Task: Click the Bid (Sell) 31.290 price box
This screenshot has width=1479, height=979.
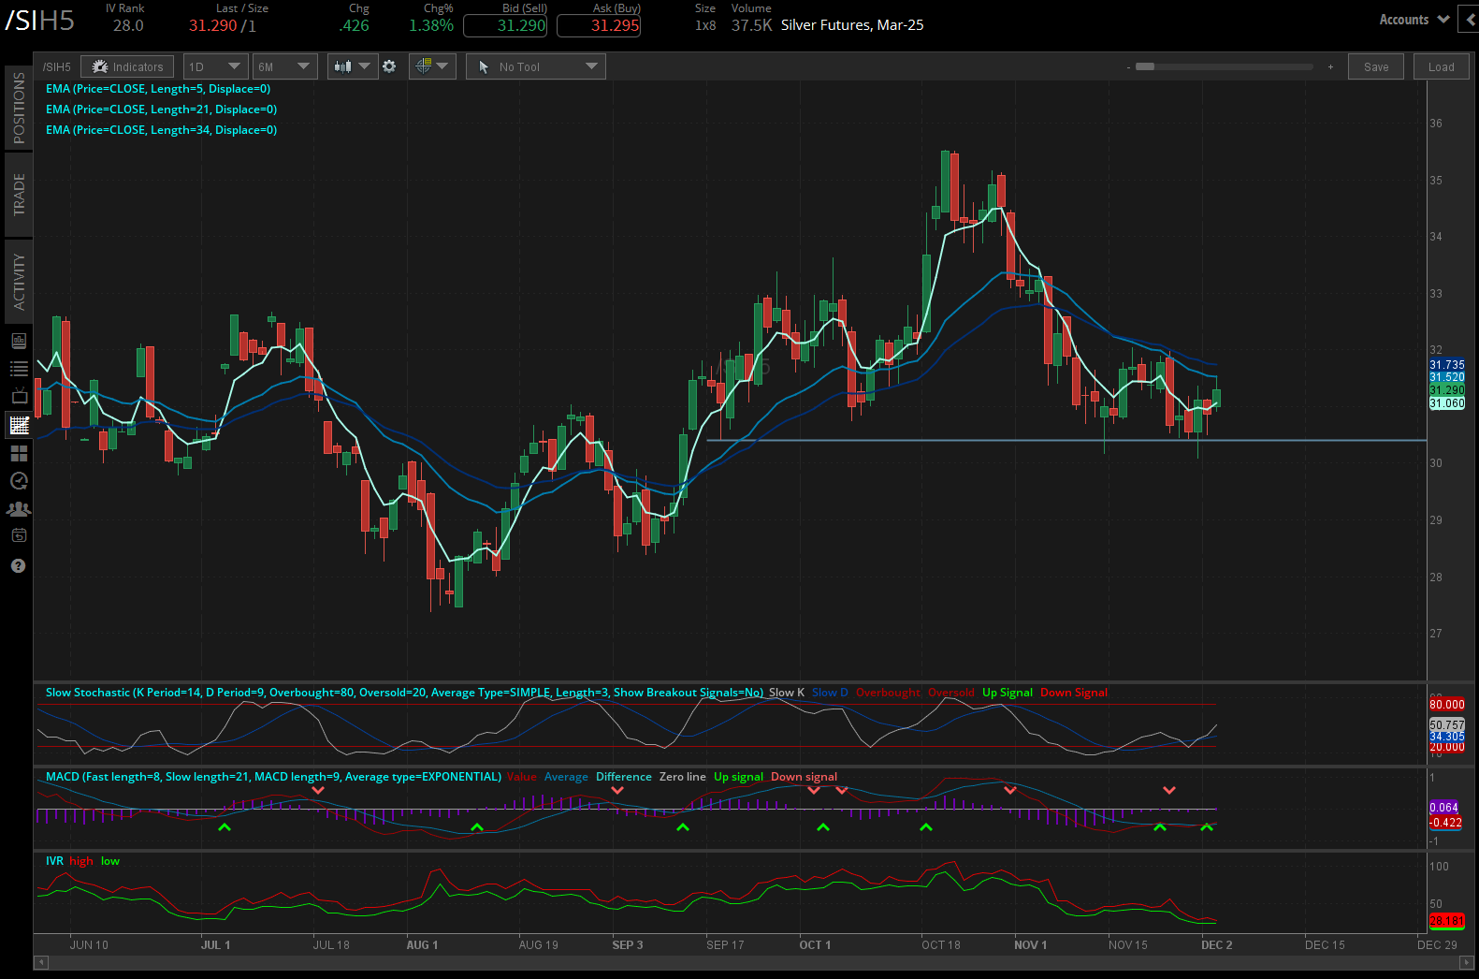Action: (505, 26)
